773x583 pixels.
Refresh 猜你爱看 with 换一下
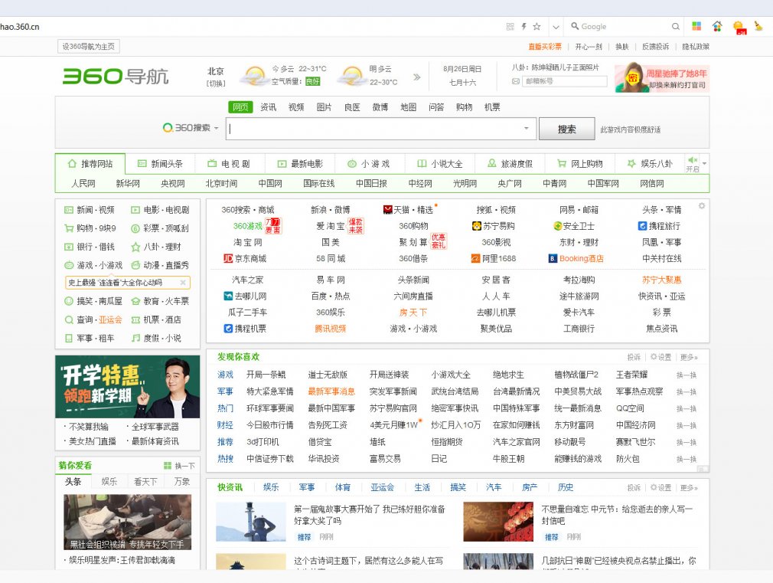click(x=180, y=466)
